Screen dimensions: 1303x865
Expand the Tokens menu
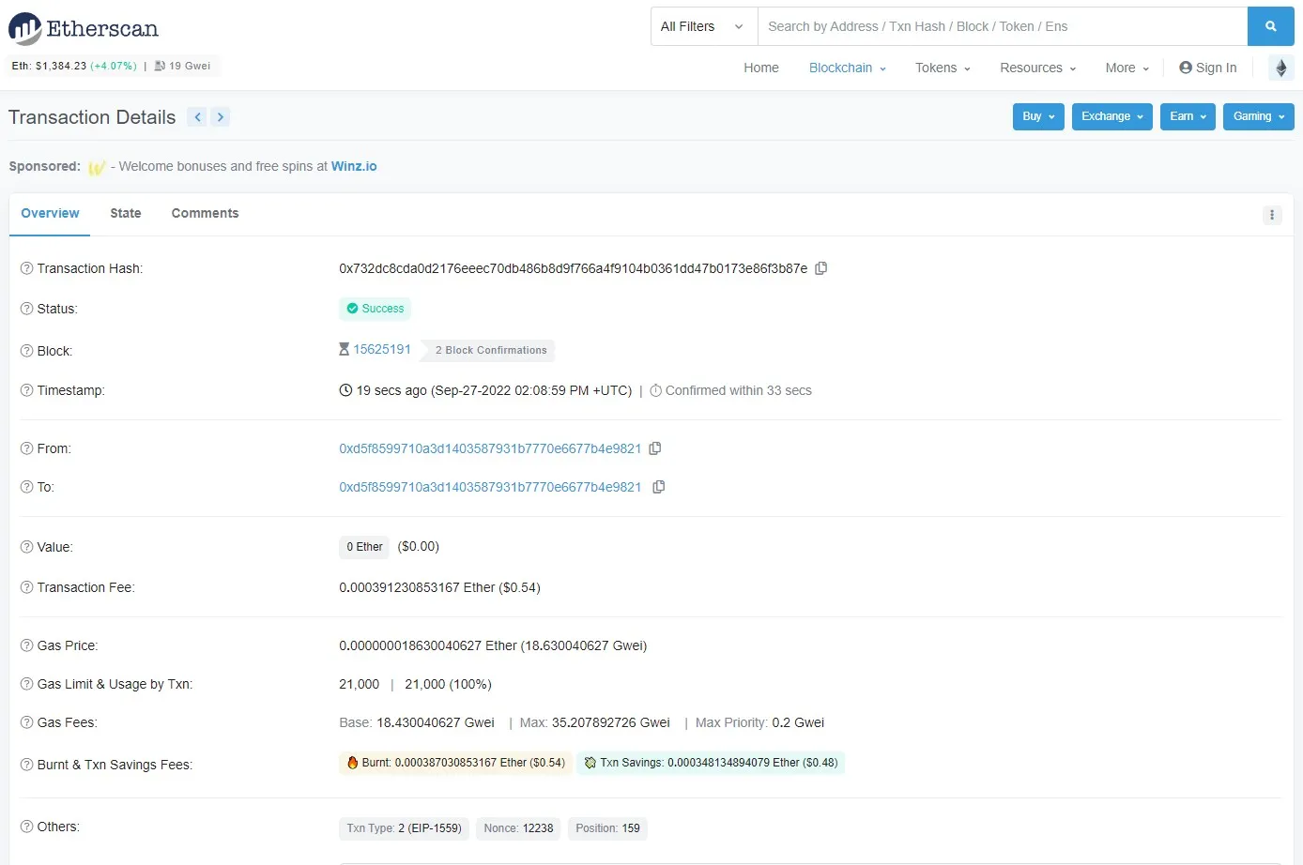(x=943, y=68)
